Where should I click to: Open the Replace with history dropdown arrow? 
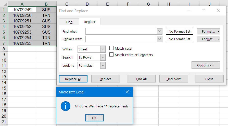click(159, 39)
